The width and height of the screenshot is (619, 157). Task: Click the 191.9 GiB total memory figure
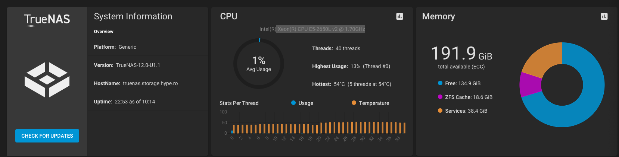click(x=461, y=54)
